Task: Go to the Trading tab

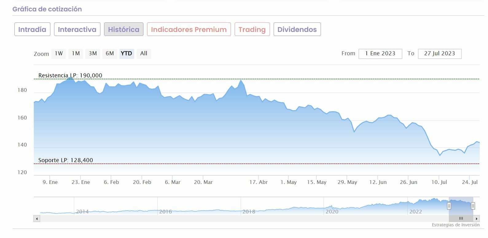Action: (x=252, y=29)
